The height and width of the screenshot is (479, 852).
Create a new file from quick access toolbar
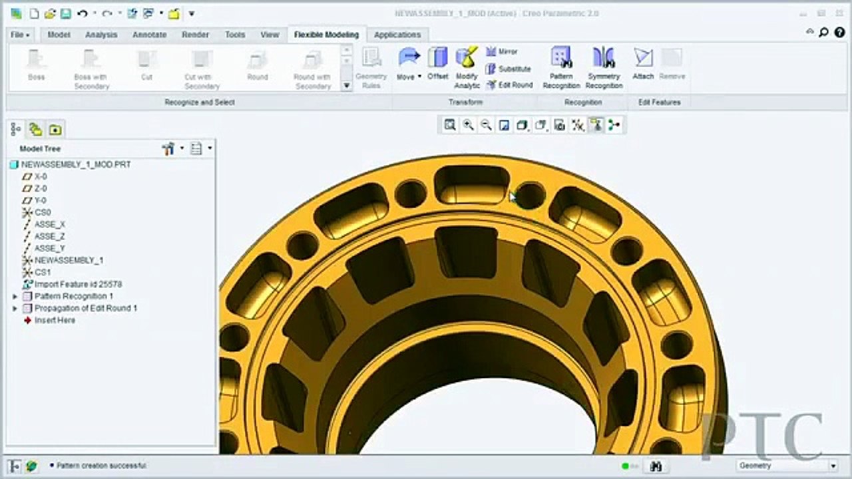pyautogui.click(x=34, y=13)
